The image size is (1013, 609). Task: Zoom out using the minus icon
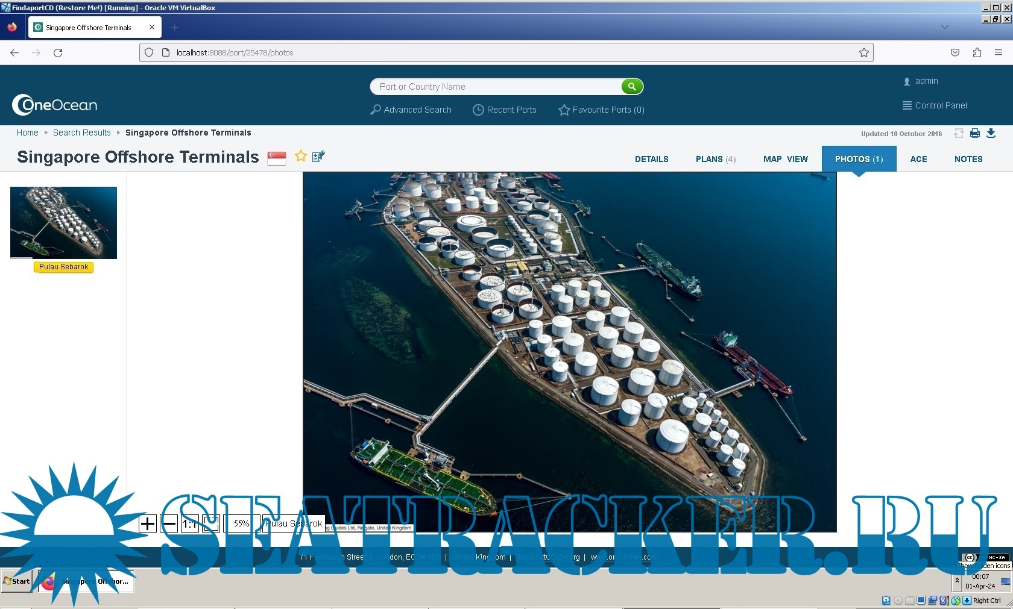[x=169, y=523]
